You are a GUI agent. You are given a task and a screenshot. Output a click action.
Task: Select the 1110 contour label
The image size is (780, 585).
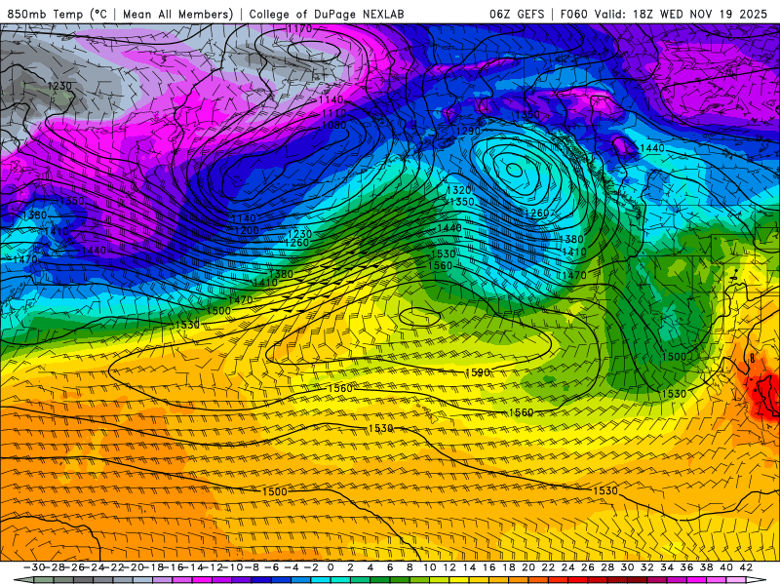[x=333, y=113]
